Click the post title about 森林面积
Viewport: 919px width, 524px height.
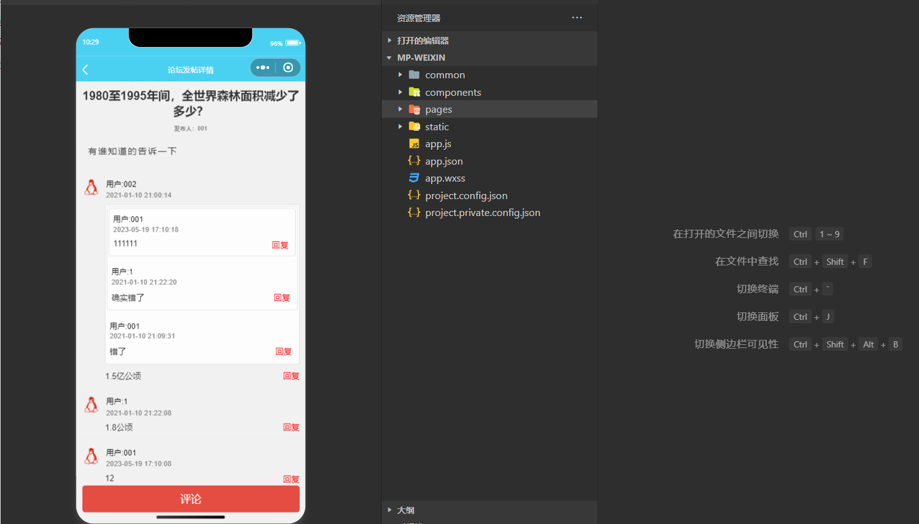(191, 103)
